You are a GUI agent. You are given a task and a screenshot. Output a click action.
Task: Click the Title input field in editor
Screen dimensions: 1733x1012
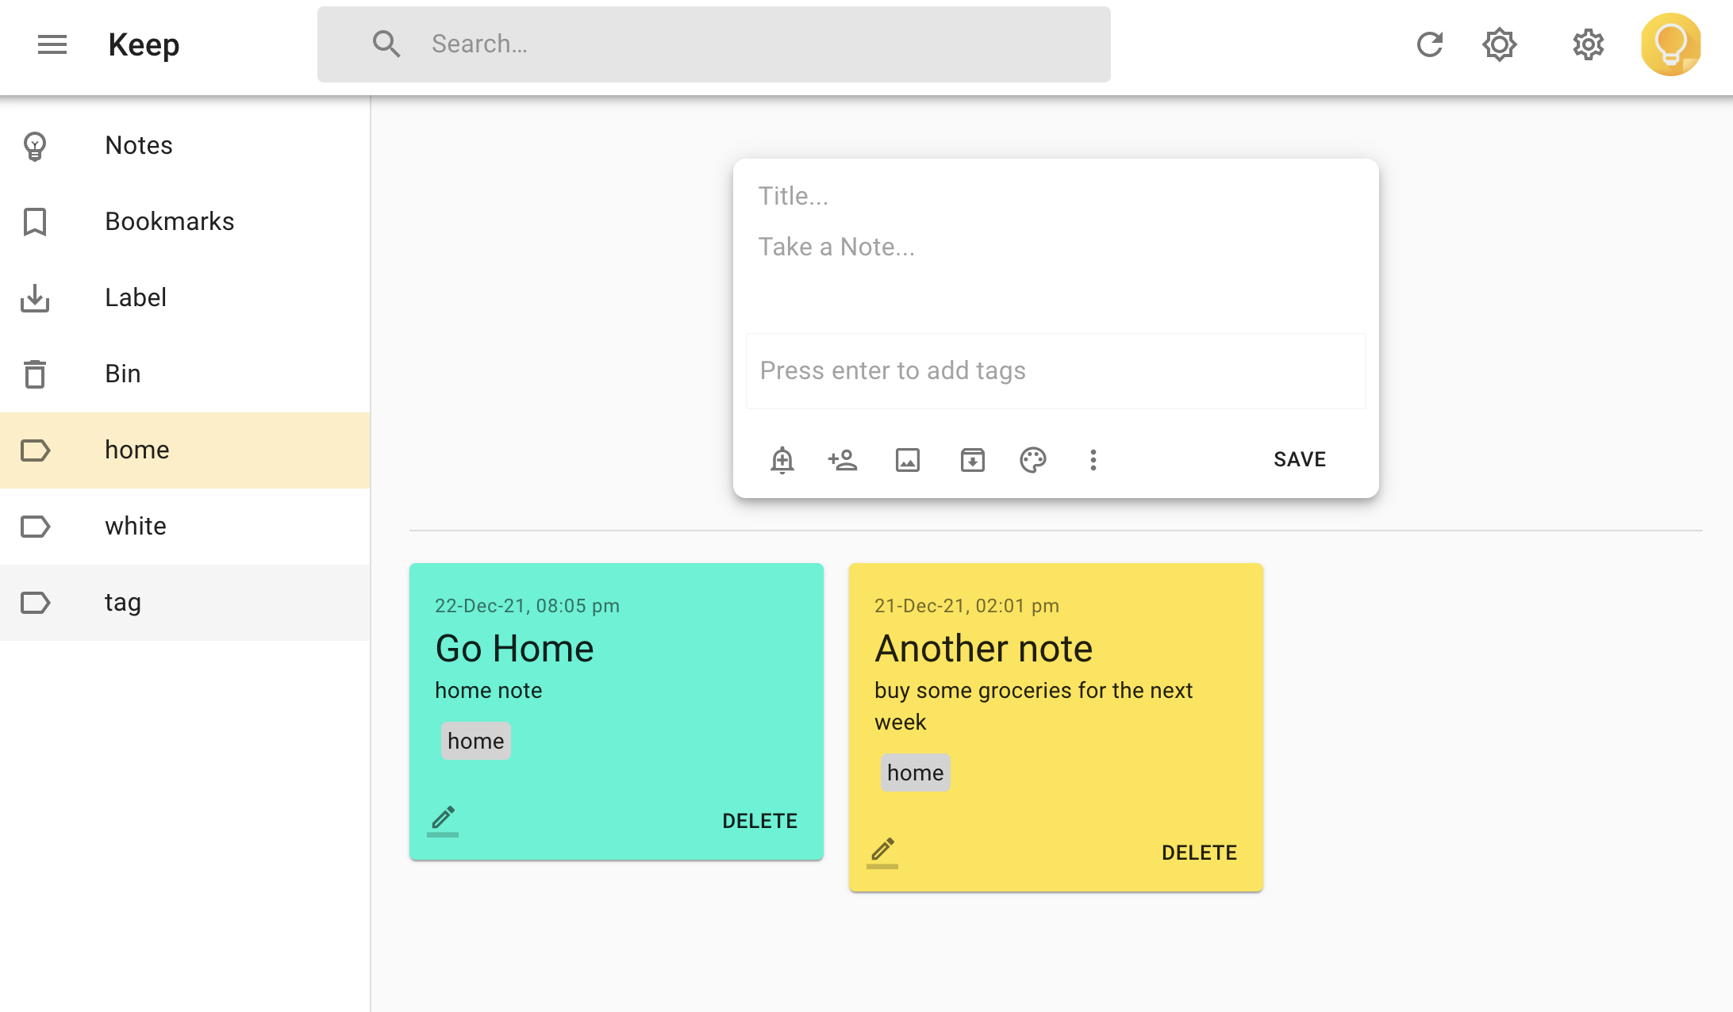(1057, 197)
